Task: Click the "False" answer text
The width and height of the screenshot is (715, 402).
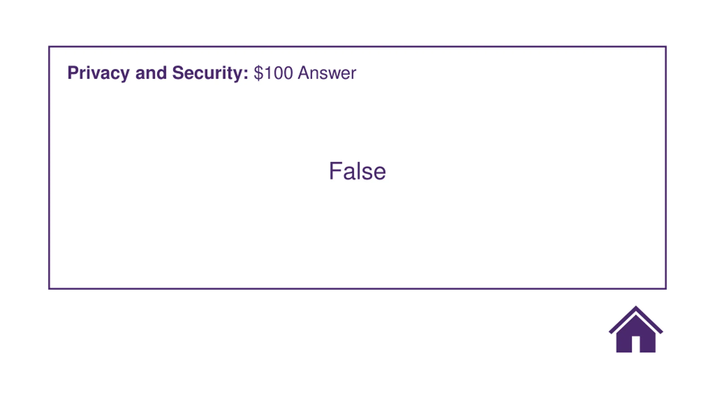Action: (x=357, y=171)
